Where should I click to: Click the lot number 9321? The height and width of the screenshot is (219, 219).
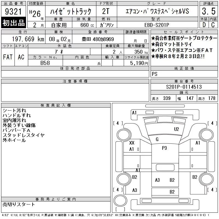tap(13, 11)
